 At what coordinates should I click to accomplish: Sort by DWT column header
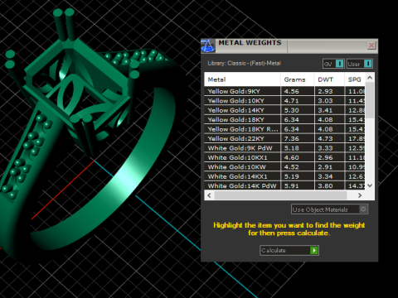pyautogui.click(x=329, y=79)
